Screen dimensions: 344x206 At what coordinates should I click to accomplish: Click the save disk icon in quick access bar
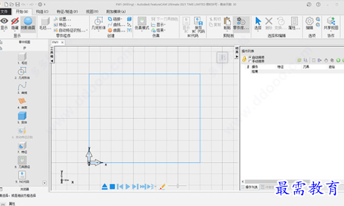pyautogui.click(x=17, y=4)
